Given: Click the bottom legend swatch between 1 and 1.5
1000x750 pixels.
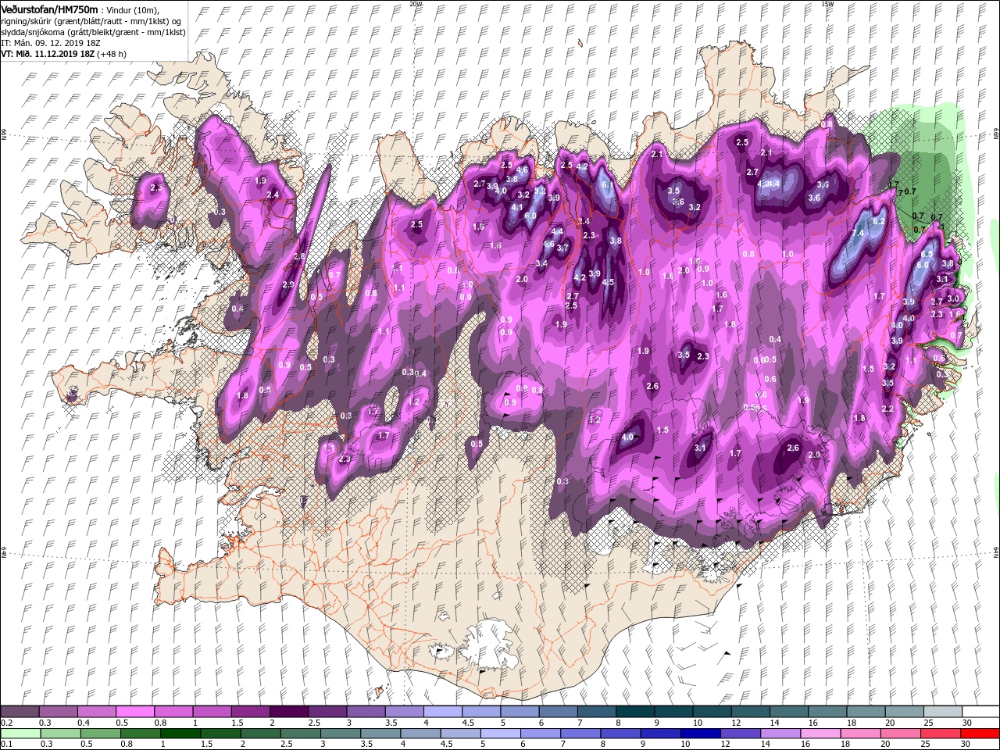Looking at the screenshot, I should click(x=180, y=733).
